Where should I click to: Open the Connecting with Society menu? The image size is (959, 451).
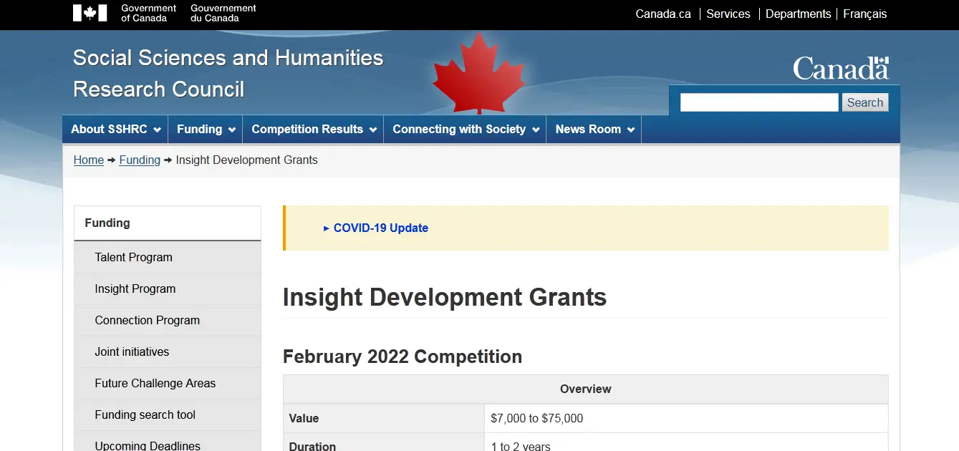pyautogui.click(x=466, y=130)
